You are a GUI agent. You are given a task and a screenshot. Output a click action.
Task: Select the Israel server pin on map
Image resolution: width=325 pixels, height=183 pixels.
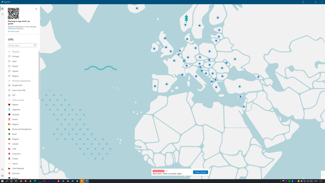point(244,107)
